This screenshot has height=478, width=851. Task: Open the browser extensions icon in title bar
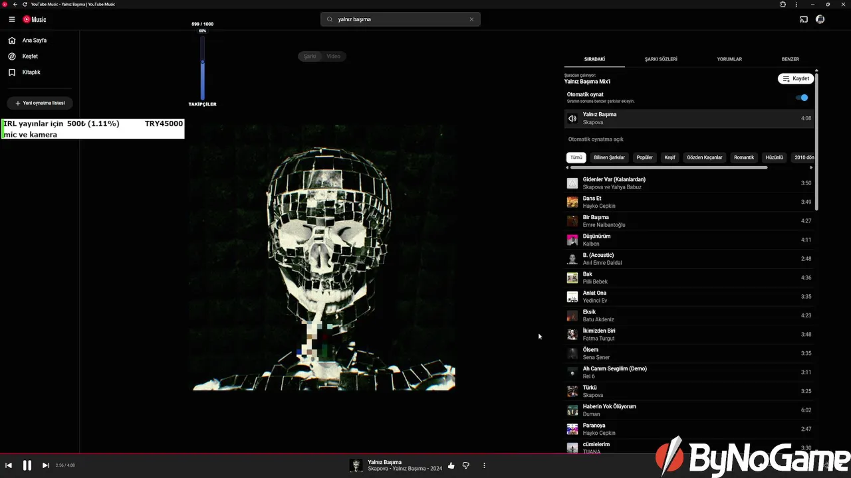pyautogui.click(x=783, y=4)
